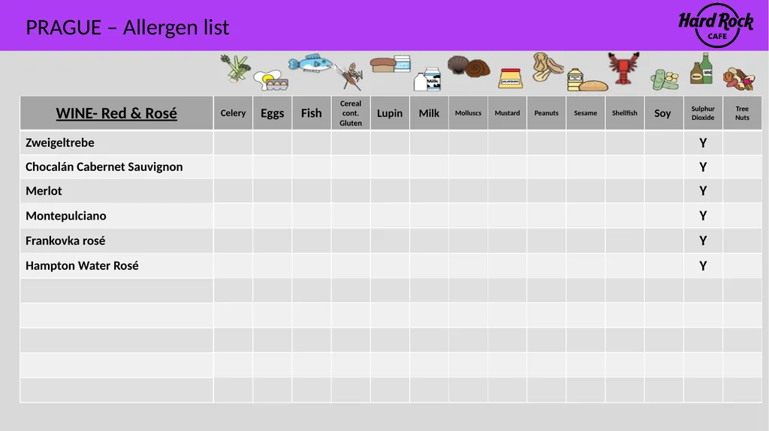
Task: Select the Hampton Water Rosé row name
Action: [x=82, y=266]
